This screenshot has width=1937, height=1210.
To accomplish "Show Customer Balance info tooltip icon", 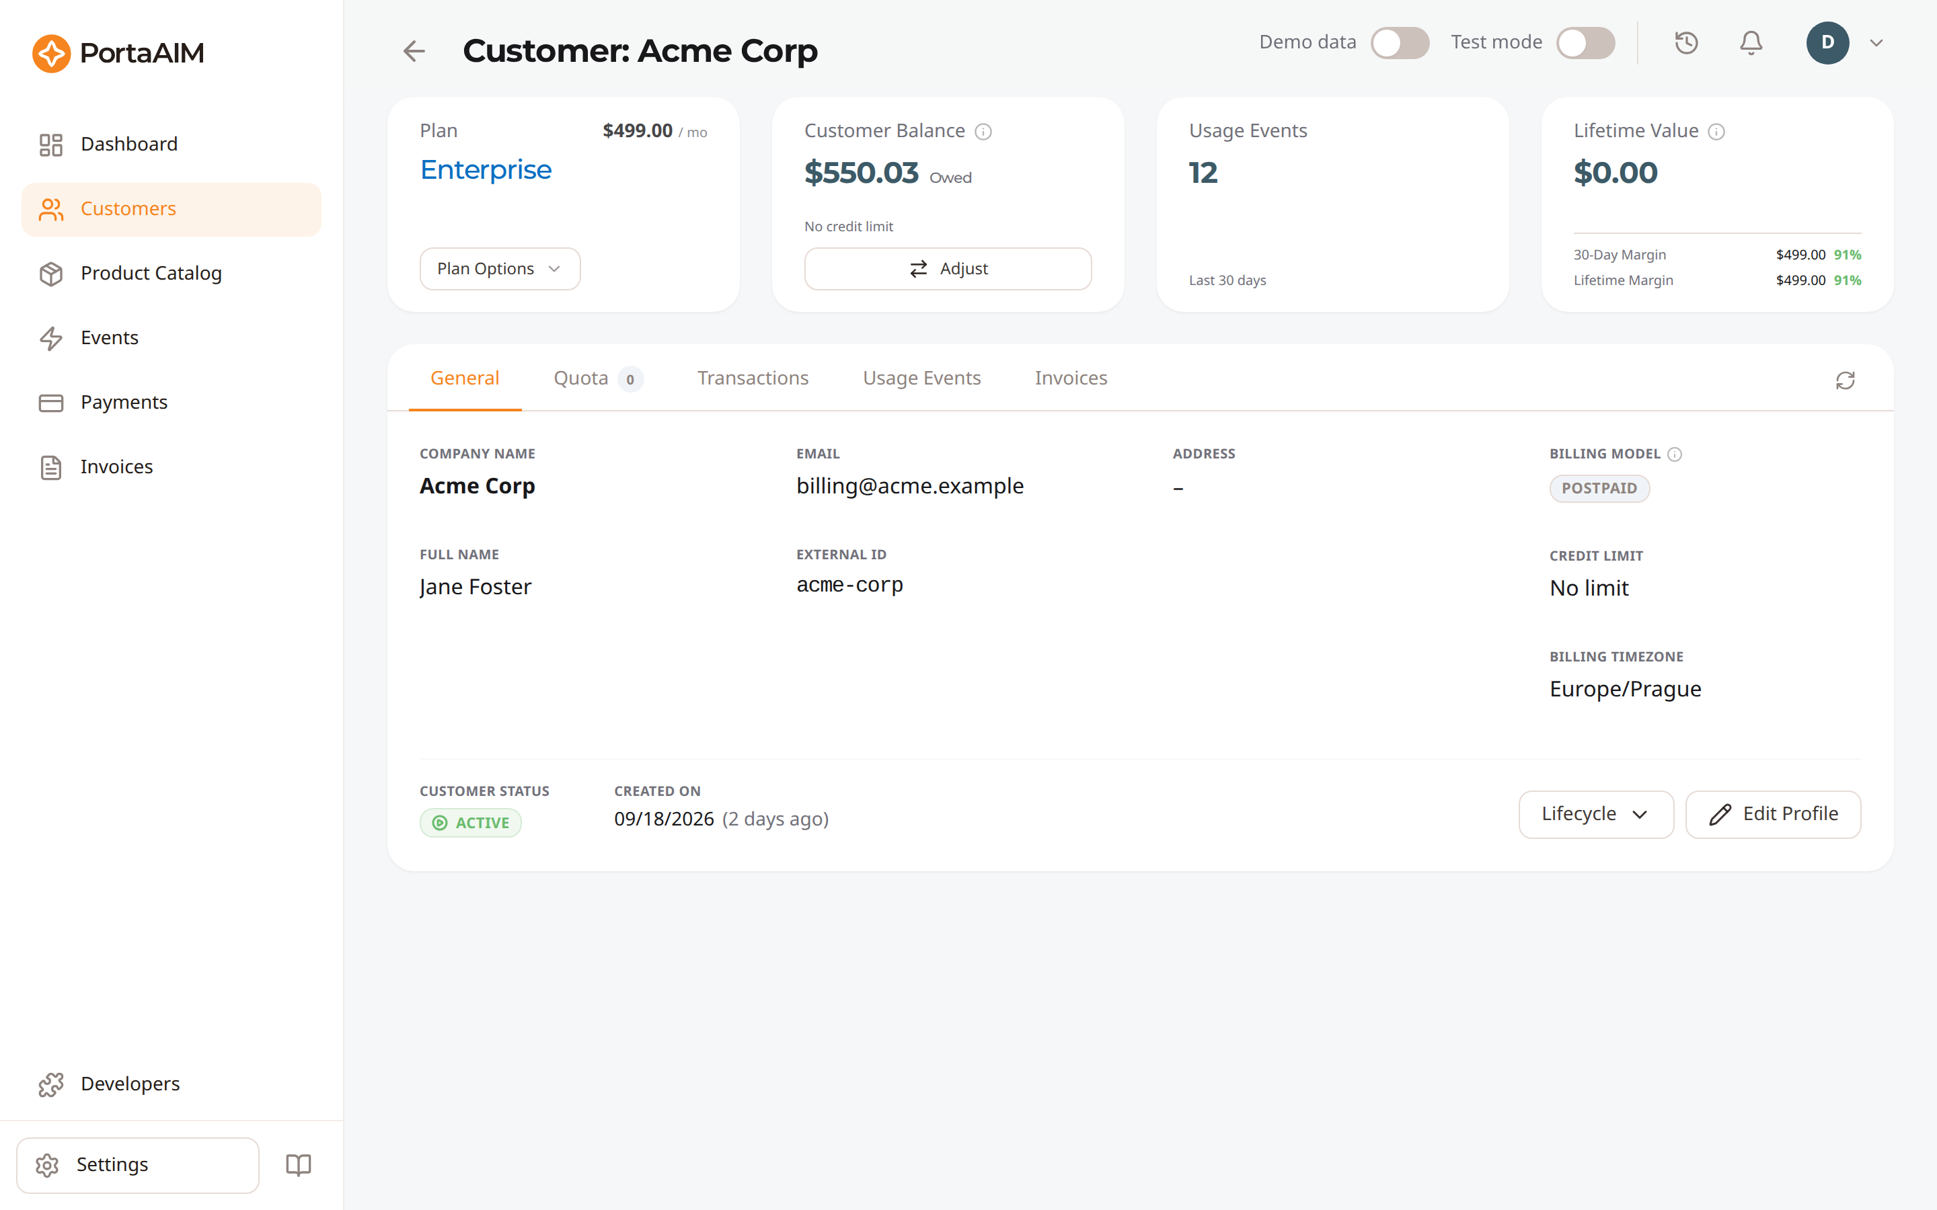I will 983,131.
